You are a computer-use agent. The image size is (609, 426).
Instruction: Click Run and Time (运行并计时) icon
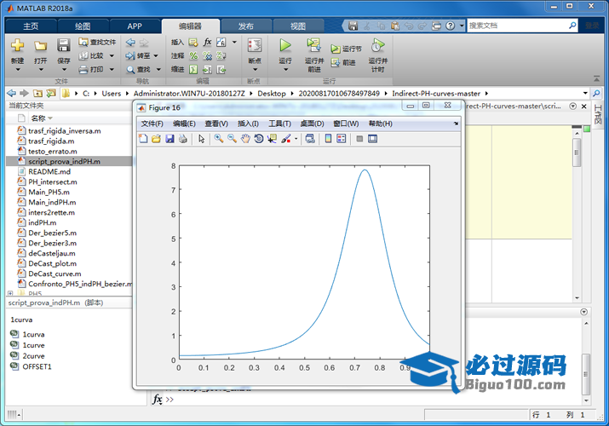(x=377, y=45)
